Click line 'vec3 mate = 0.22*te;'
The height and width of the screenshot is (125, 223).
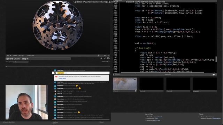pyautogui.click(x=148, y=18)
